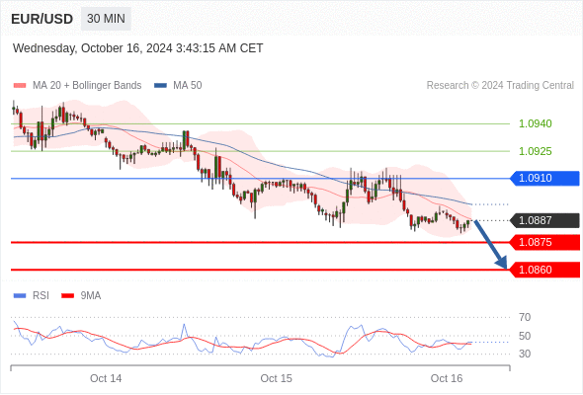Image resolution: width=583 pixels, height=395 pixels.
Task: Click the 9MA red legend swatch
Action: (67, 296)
